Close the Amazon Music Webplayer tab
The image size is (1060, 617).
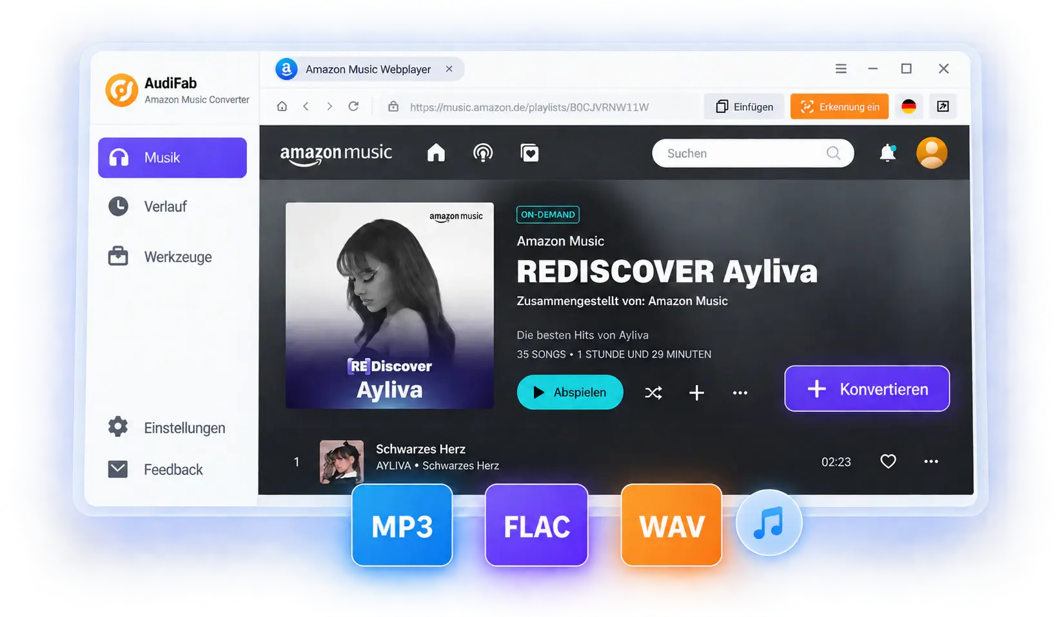(x=449, y=69)
